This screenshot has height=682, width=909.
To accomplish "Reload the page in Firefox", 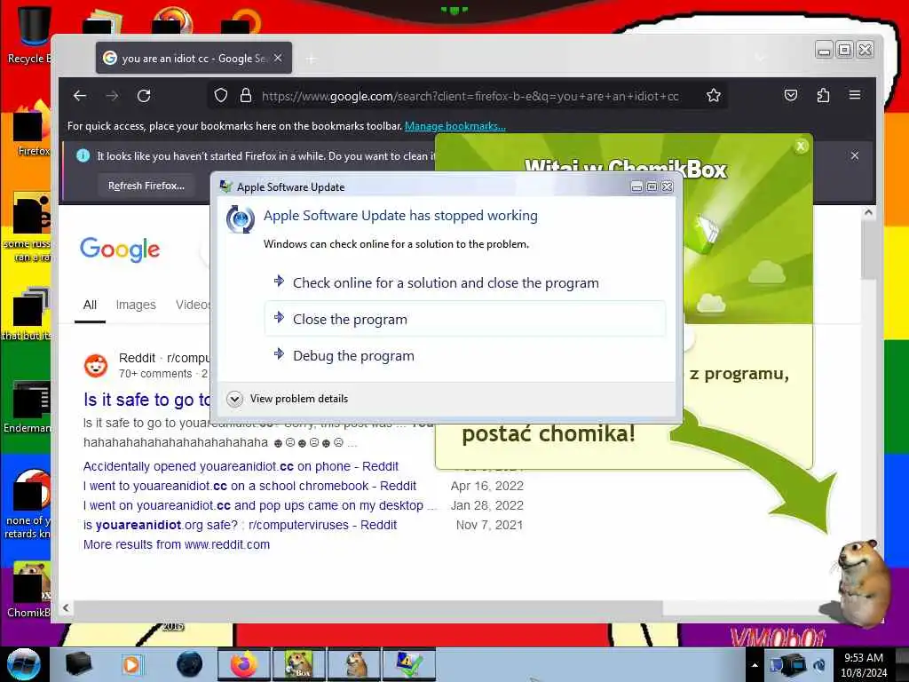I will pyautogui.click(x=144, y=96).
